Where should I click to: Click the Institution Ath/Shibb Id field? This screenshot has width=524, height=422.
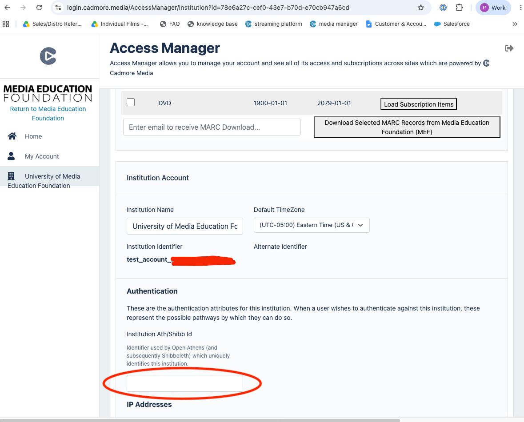[185, 383]
